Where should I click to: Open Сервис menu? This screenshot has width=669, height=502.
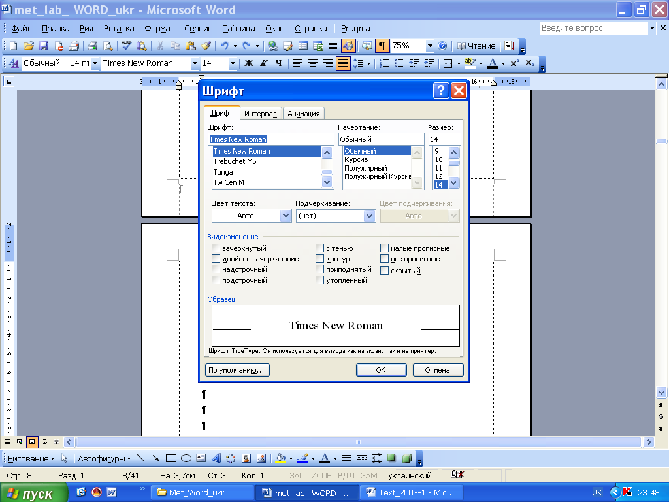[198, 29]
